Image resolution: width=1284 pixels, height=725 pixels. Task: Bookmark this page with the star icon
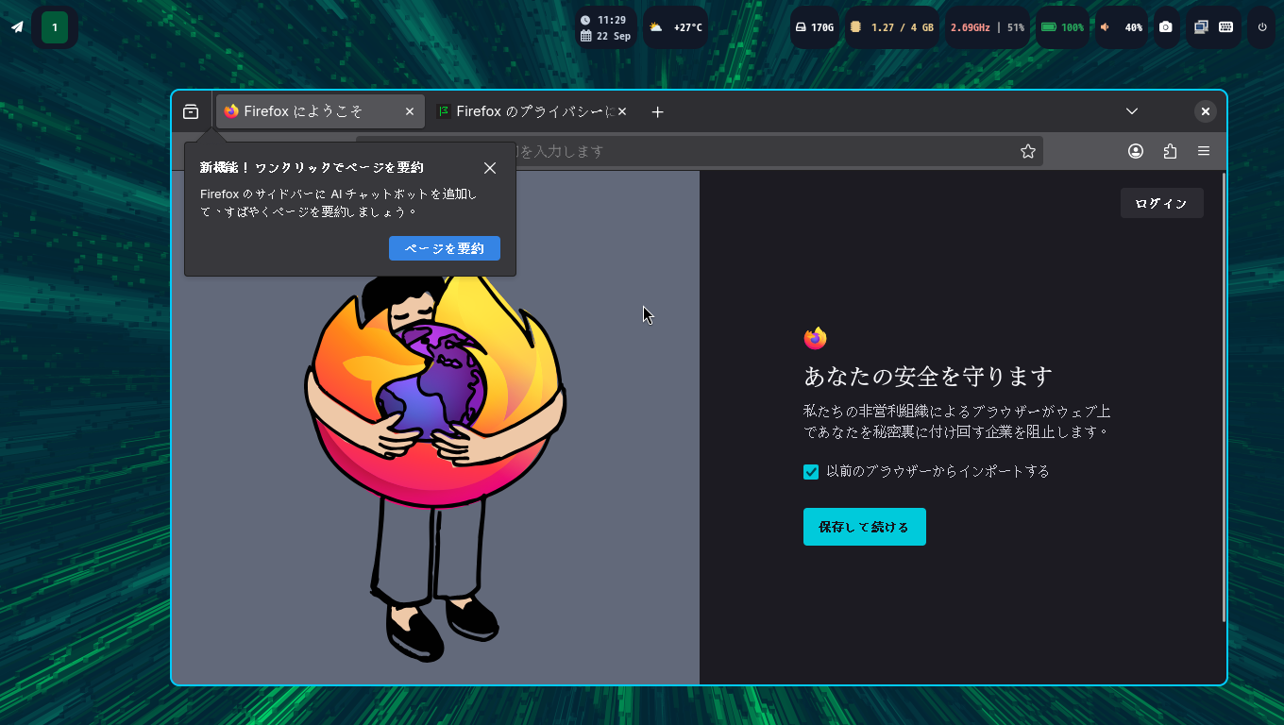(1028, 151)
